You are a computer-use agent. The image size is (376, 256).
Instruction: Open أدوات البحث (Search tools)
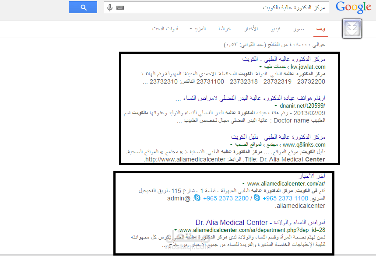click(x=165, y=29)
